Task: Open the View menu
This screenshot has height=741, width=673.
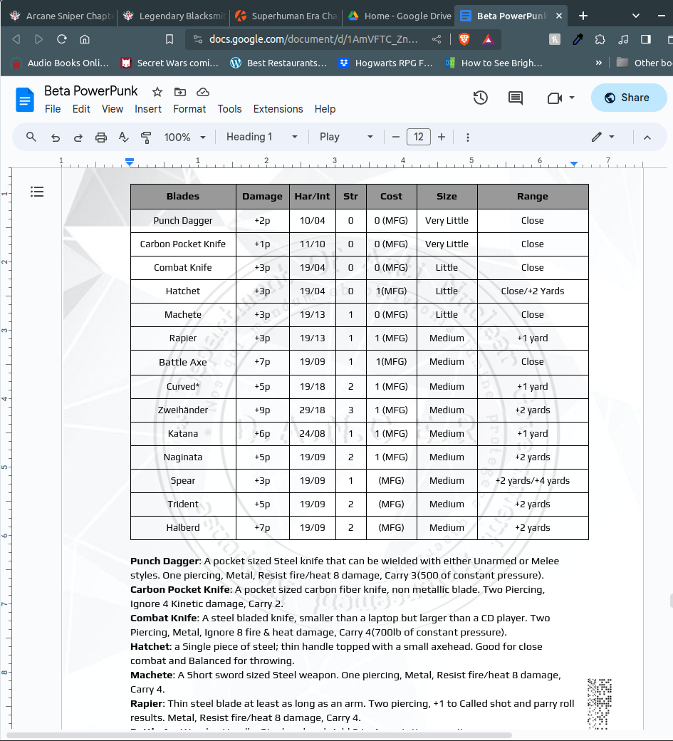Action: pos(113,109)
